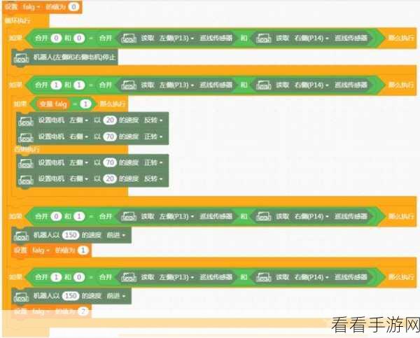Select the 变量 falg reporter block
Viewport: 420px width, 338px height.
tap(53, 104)
